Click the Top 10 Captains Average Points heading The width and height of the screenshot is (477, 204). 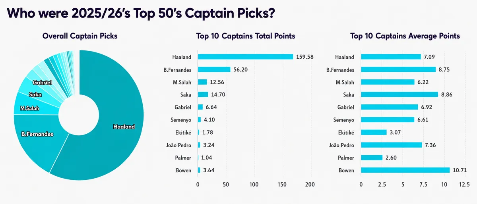(x=405, y=36)
